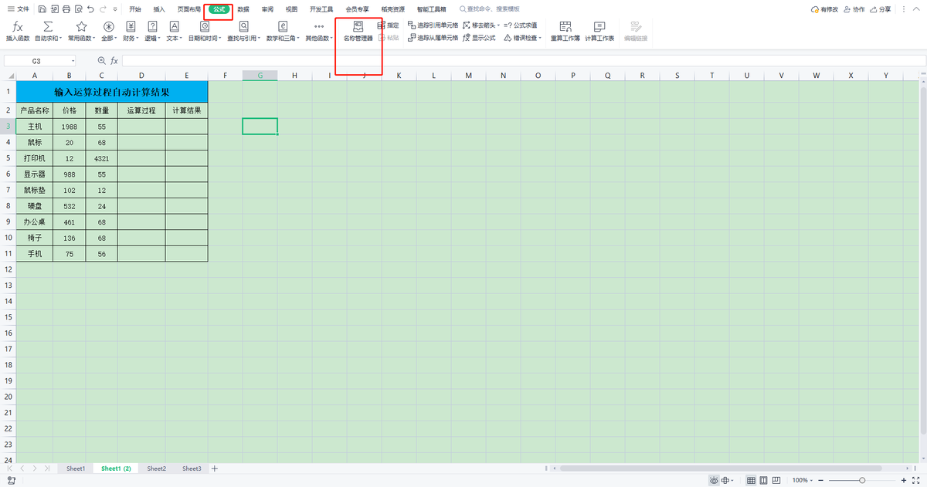Open the All functions (全部) icon
This screenshot has height=487, width=927.
point(109,26)
